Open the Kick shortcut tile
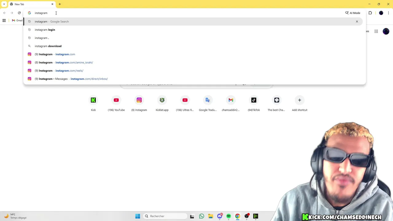This screenshot has width=393, height=221. (93, 104)
